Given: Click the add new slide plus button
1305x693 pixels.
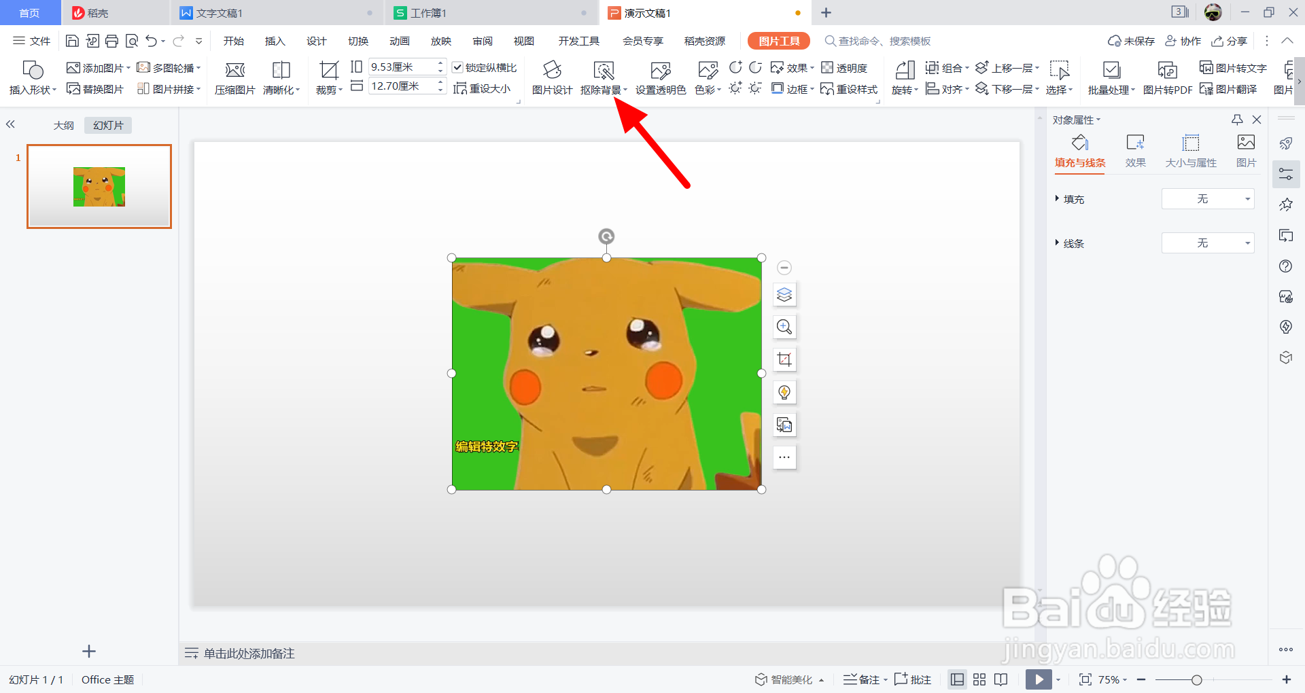Looking at the screenshot, I should coord(89,652).
